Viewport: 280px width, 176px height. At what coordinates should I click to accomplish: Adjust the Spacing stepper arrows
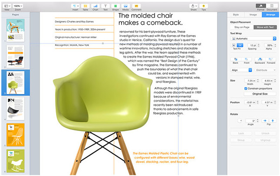point(259,45)
